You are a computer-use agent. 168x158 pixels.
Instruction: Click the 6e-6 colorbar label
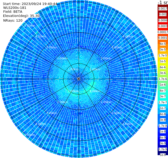coord(163,67)
